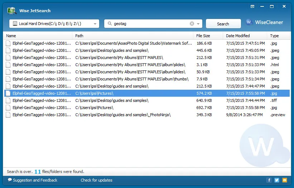Image resolution: width=294 pixels, height=188 pixels.
Task: Click the magnifier icon in search field
Action: point(110,24)
